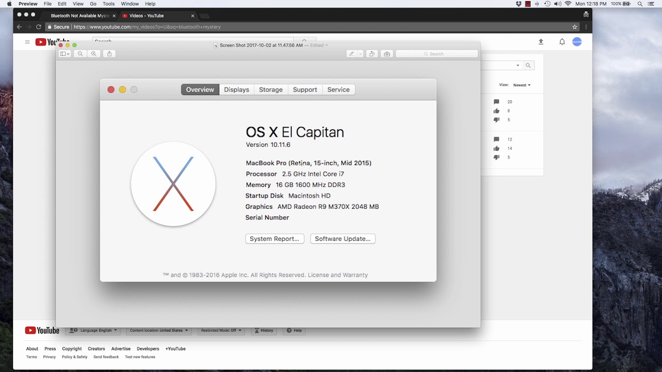Open the View: Newest sort dropdown
Viewport: 662px width, 372px height.
coord(522,85)
